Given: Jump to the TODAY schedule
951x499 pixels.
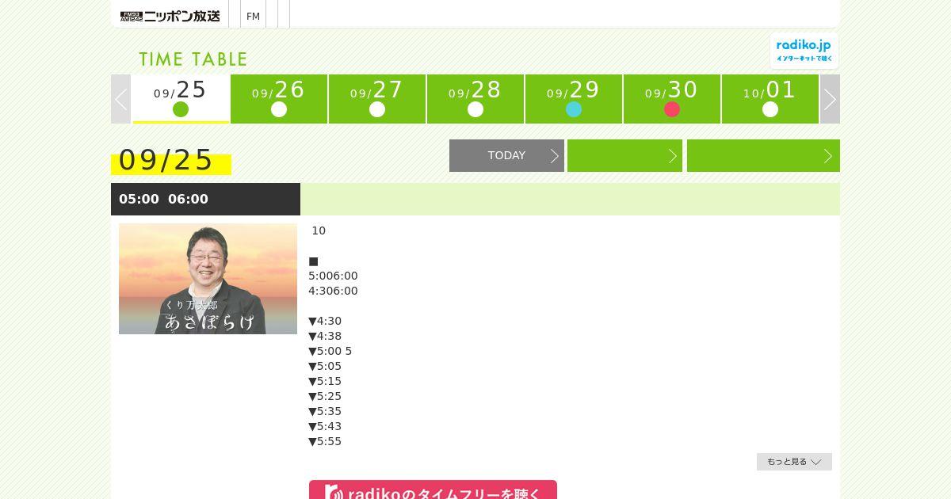Looking at the screenshot, I should (x=506, y=155).
